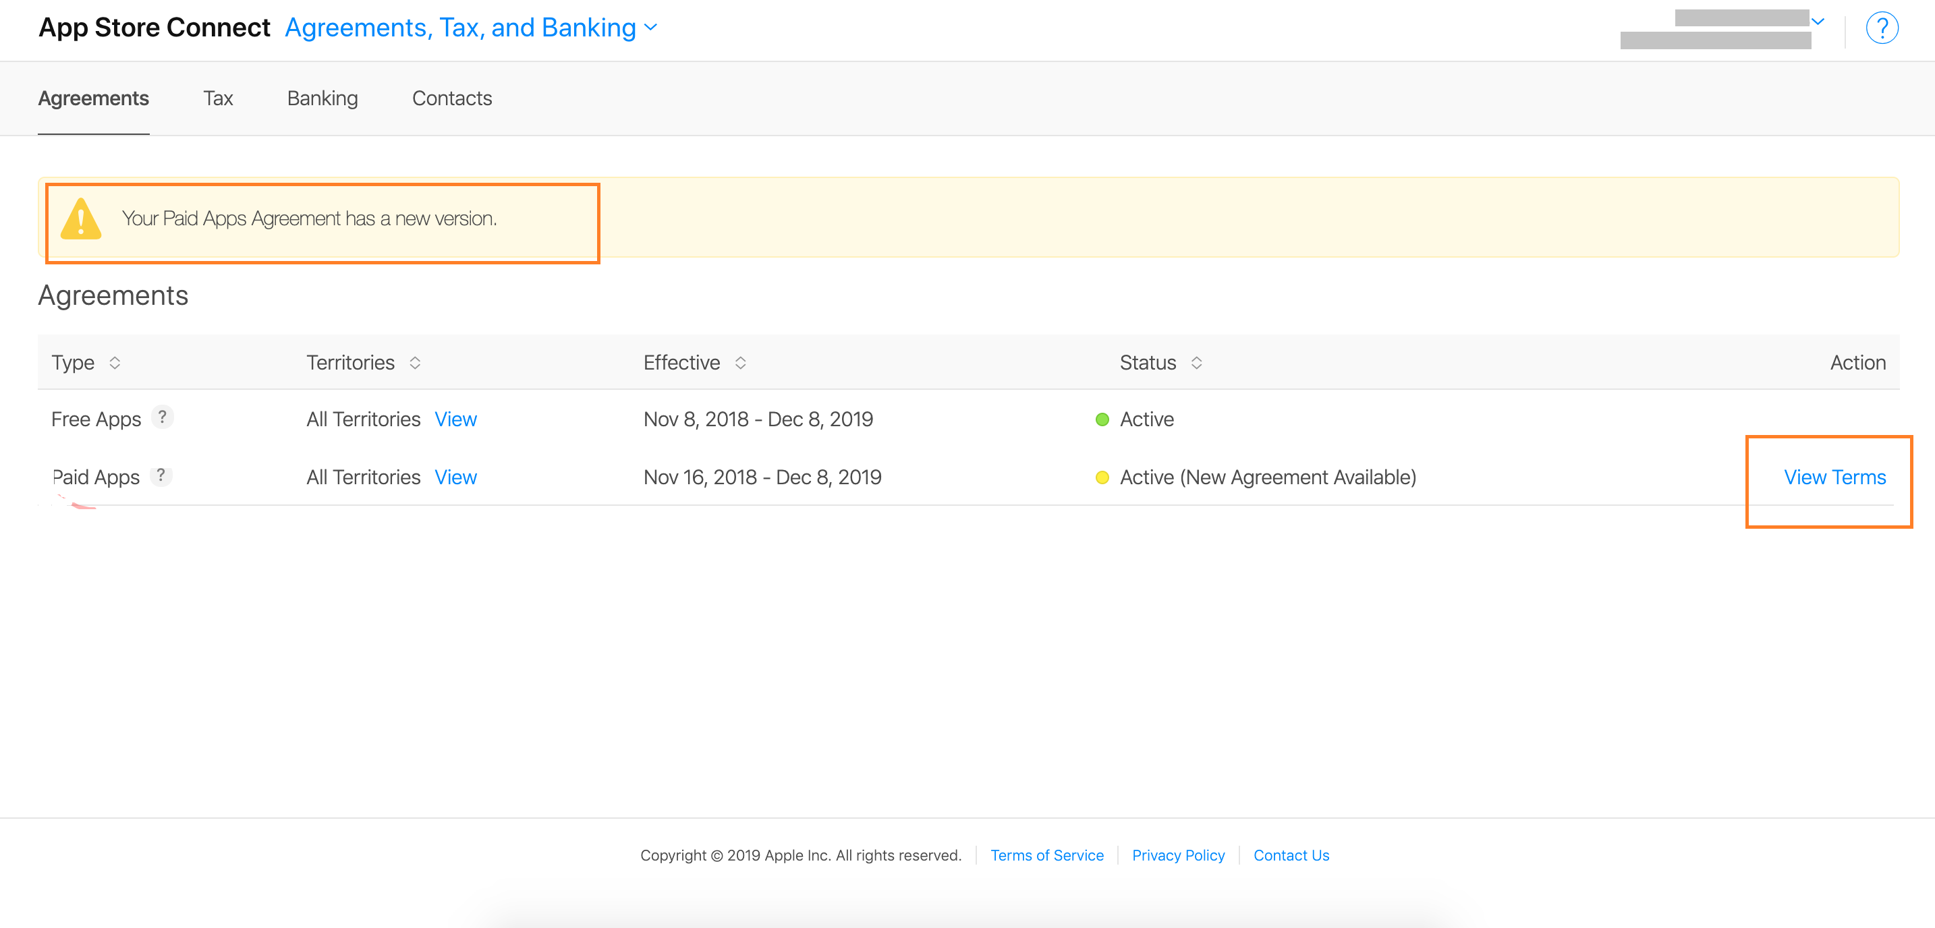Click the Free Apps 'Active' status text
Screen dimensions: 1935x928
[x=1146, y=419]
